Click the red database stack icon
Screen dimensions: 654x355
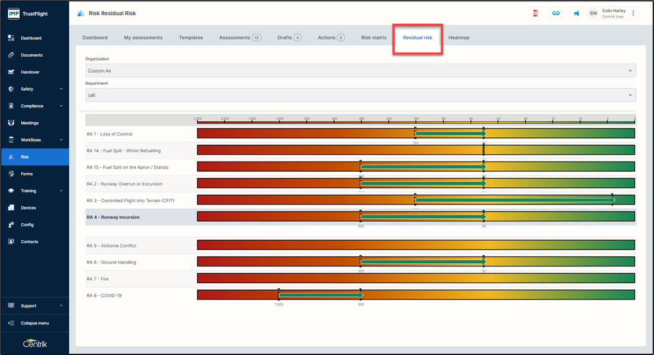pyautogui.click(x=536, y=13)
